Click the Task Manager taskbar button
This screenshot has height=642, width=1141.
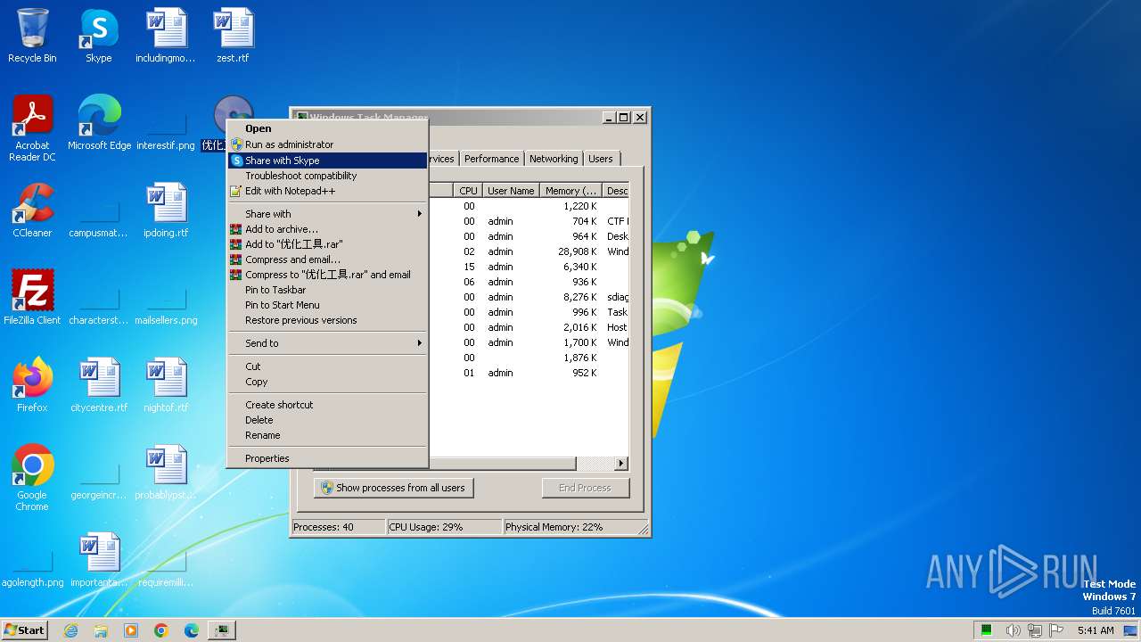(221, 630)
